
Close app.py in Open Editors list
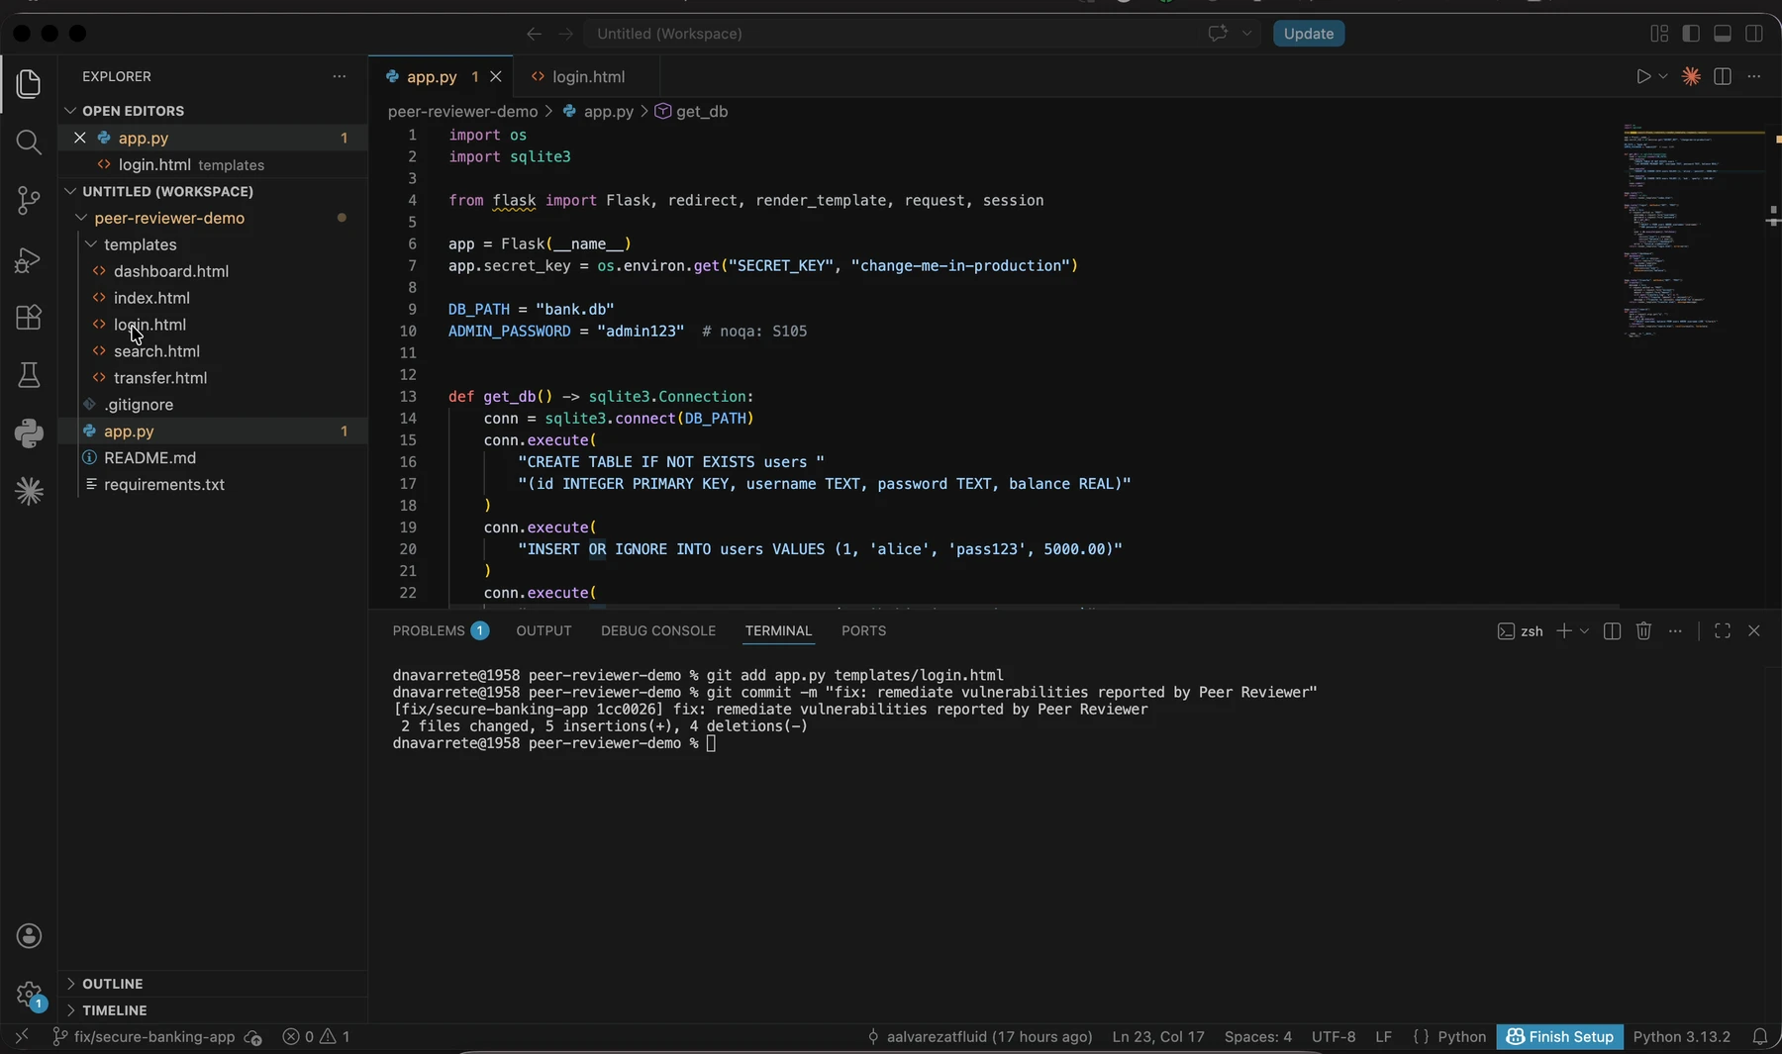(80, 138)
